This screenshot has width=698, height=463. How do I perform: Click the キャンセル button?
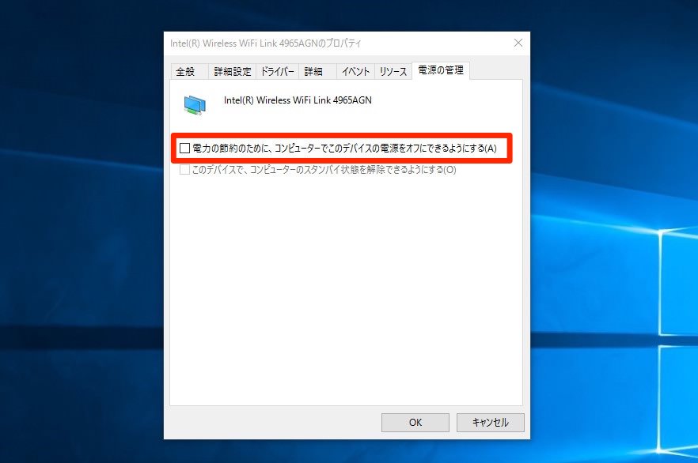(490, 423)
